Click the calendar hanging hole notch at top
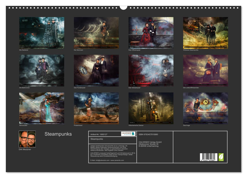 point(123,7)
